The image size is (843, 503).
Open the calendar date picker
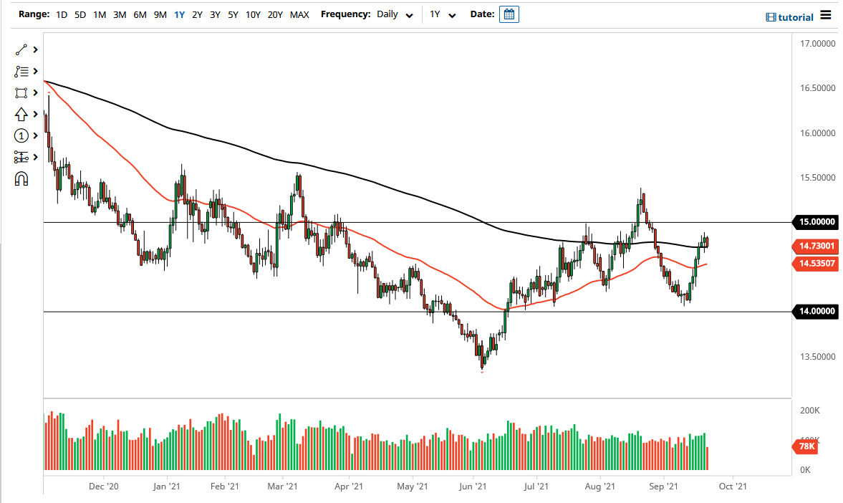tap(509, 14)
